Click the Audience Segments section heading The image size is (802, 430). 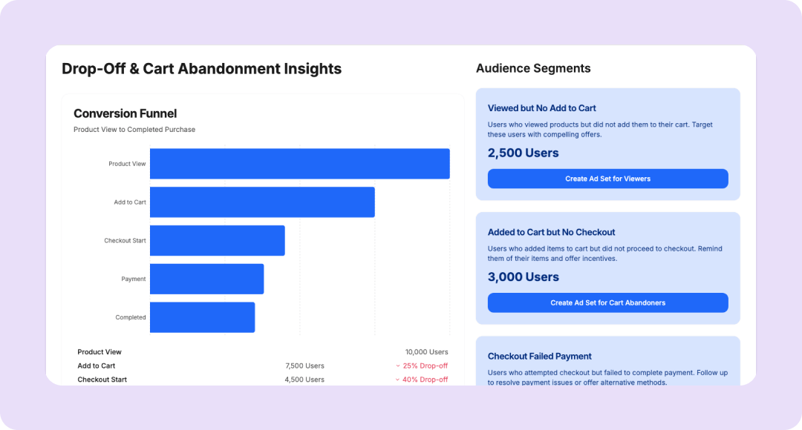click(533, 68)
